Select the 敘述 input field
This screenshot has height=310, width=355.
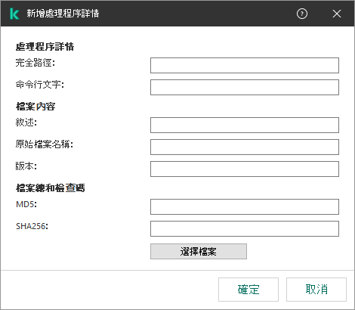pyautogui.click(x=245, y=125)
